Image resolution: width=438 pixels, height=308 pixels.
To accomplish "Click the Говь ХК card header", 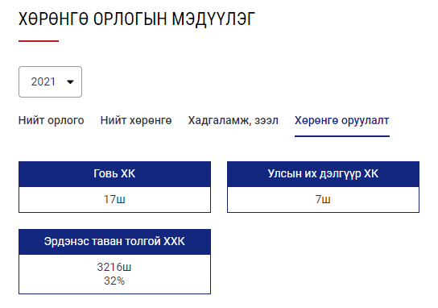I will 114,173.
